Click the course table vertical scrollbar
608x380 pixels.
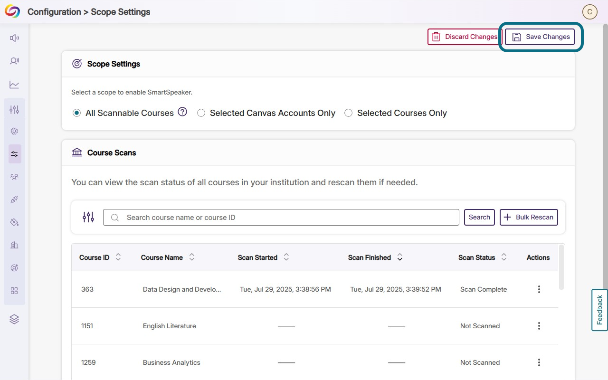[x=561, y=267]
